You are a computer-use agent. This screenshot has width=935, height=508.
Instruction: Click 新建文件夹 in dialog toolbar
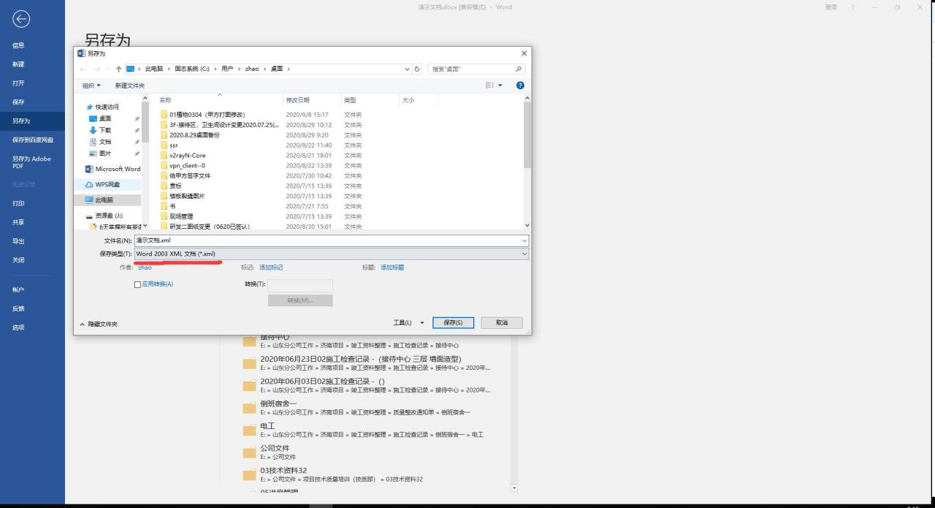[x=130, y=86]
